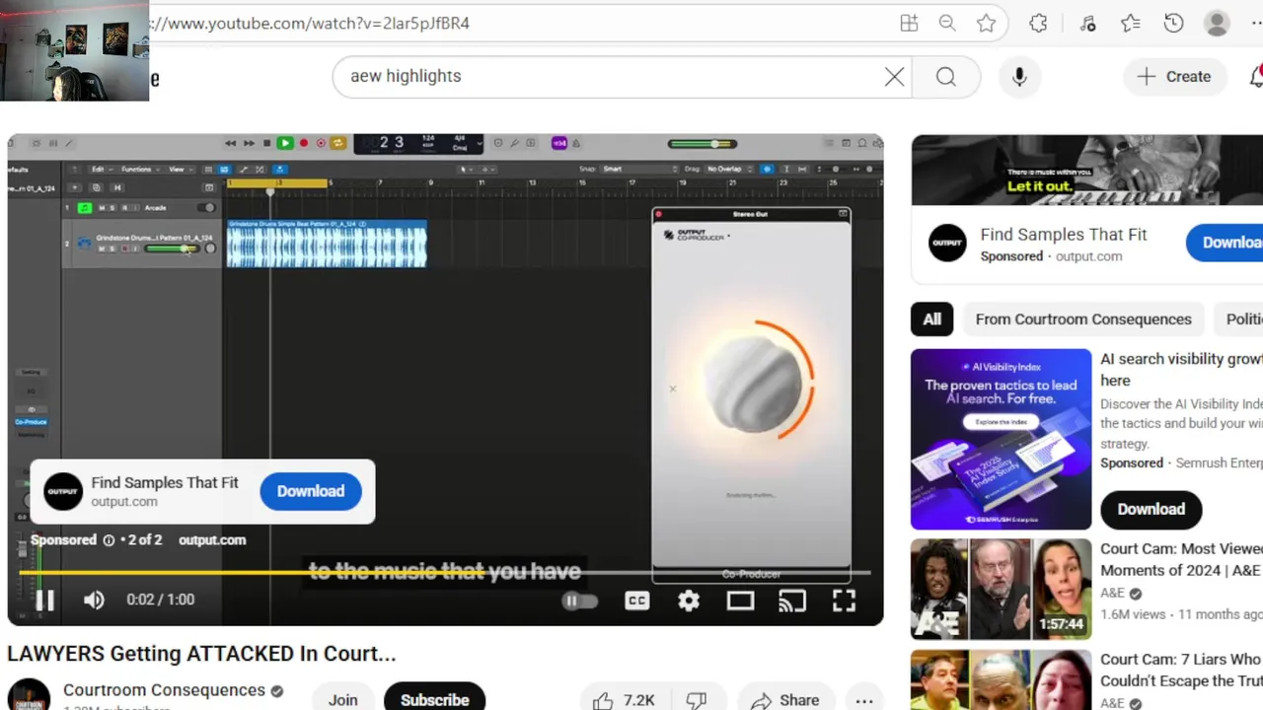Open the player settings gear

coord(689,601)
